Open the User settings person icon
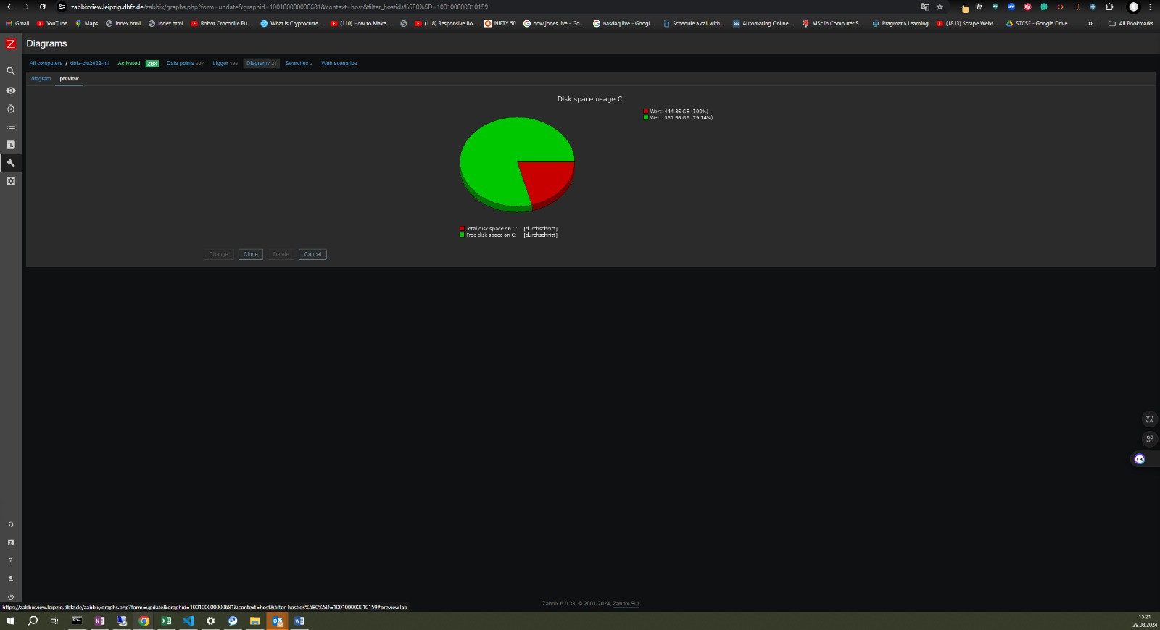 point(11,579)
